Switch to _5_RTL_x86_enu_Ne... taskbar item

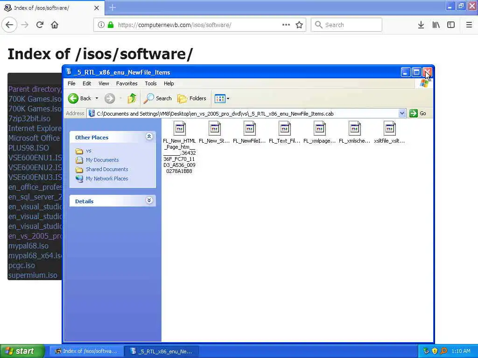coord(162,351)
